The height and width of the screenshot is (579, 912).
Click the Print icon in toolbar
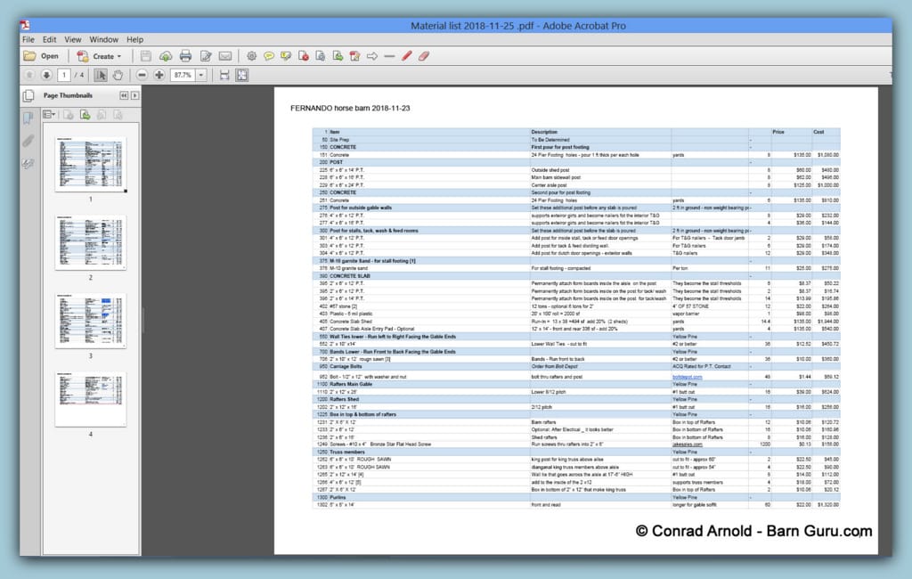[185, 56]
